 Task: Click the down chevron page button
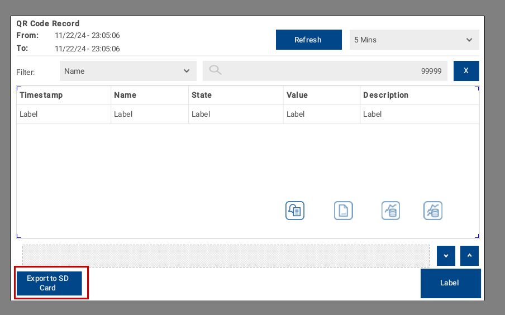tap(446, 256)
